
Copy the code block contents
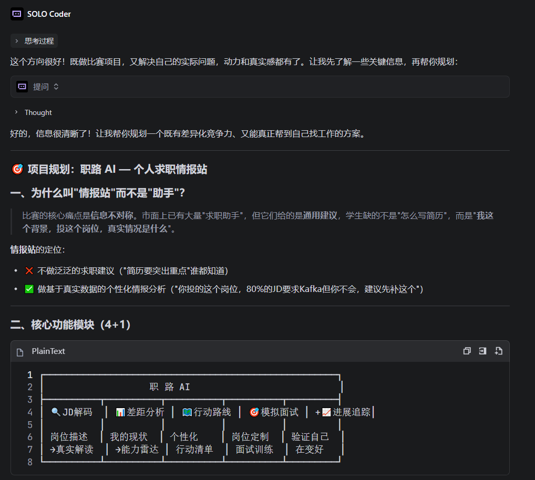(467, 351)
